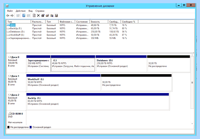The width and height of the screenshot is (200, 139).
Task: Click the WorkStuff (E:) volume icon in list
Action: (x=8, y=35)
